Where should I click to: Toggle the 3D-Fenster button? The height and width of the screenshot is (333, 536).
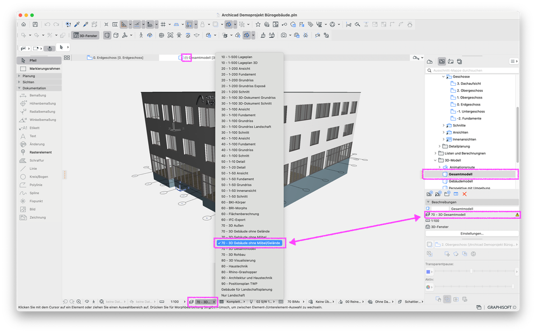tap(85, 35)
